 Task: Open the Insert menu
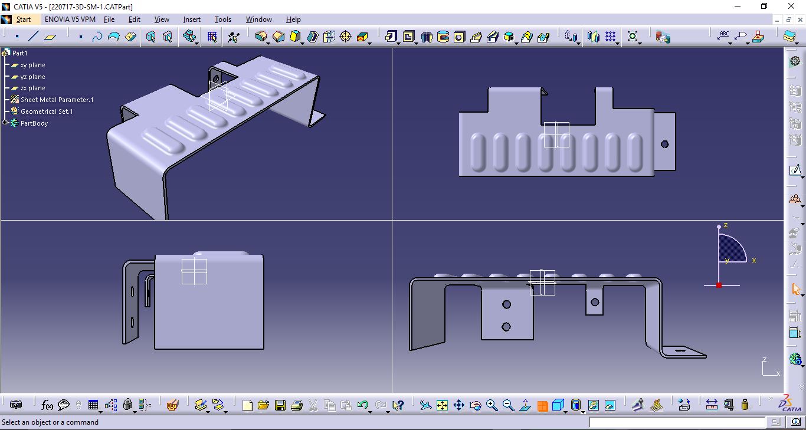coord(192,19)
